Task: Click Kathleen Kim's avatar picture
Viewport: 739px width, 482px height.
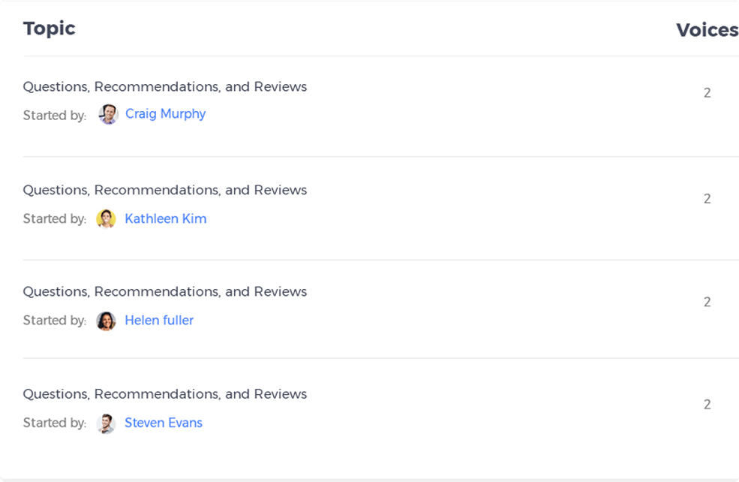Action: pyautogui.click(x=107, y=218)
